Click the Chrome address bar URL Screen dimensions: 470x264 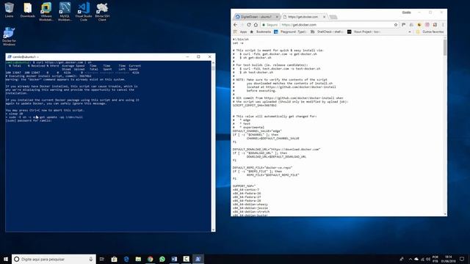(299, 25)
